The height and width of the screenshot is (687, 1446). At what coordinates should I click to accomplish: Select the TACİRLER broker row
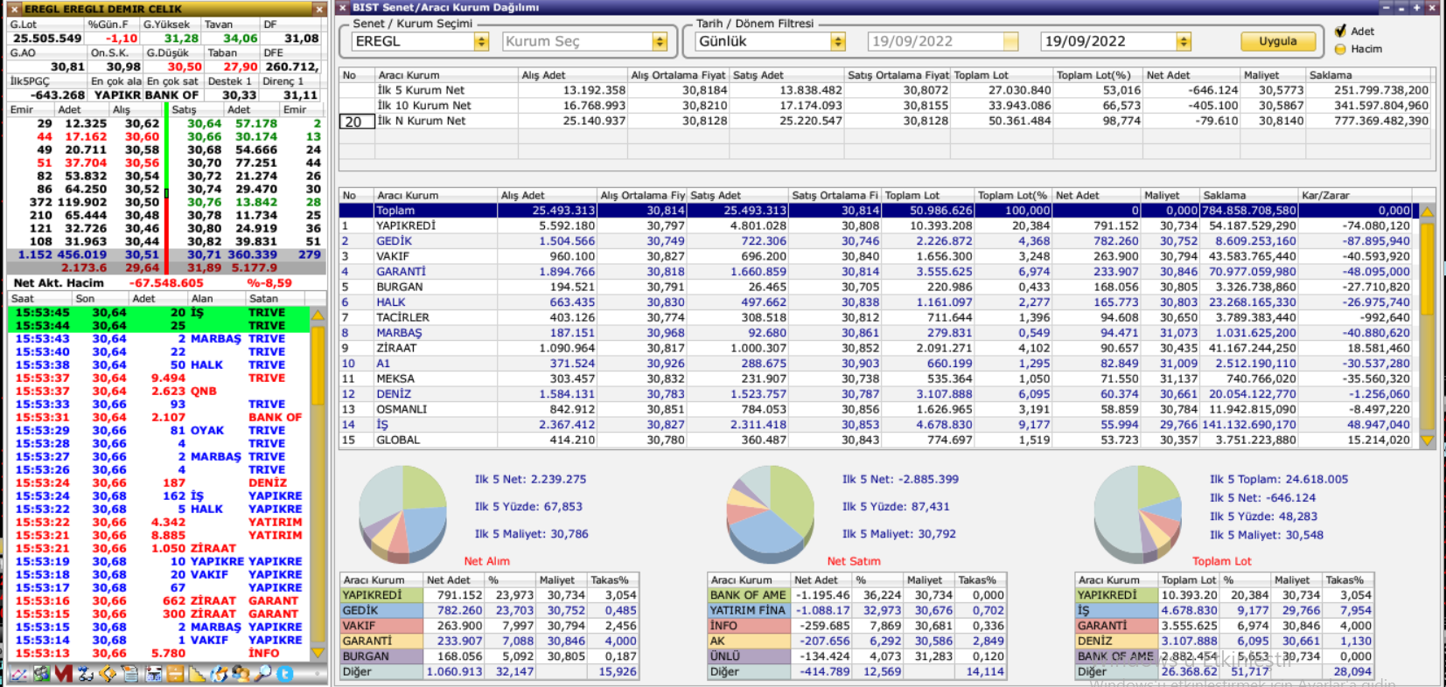pyautogui.click(x=876, y=317)
